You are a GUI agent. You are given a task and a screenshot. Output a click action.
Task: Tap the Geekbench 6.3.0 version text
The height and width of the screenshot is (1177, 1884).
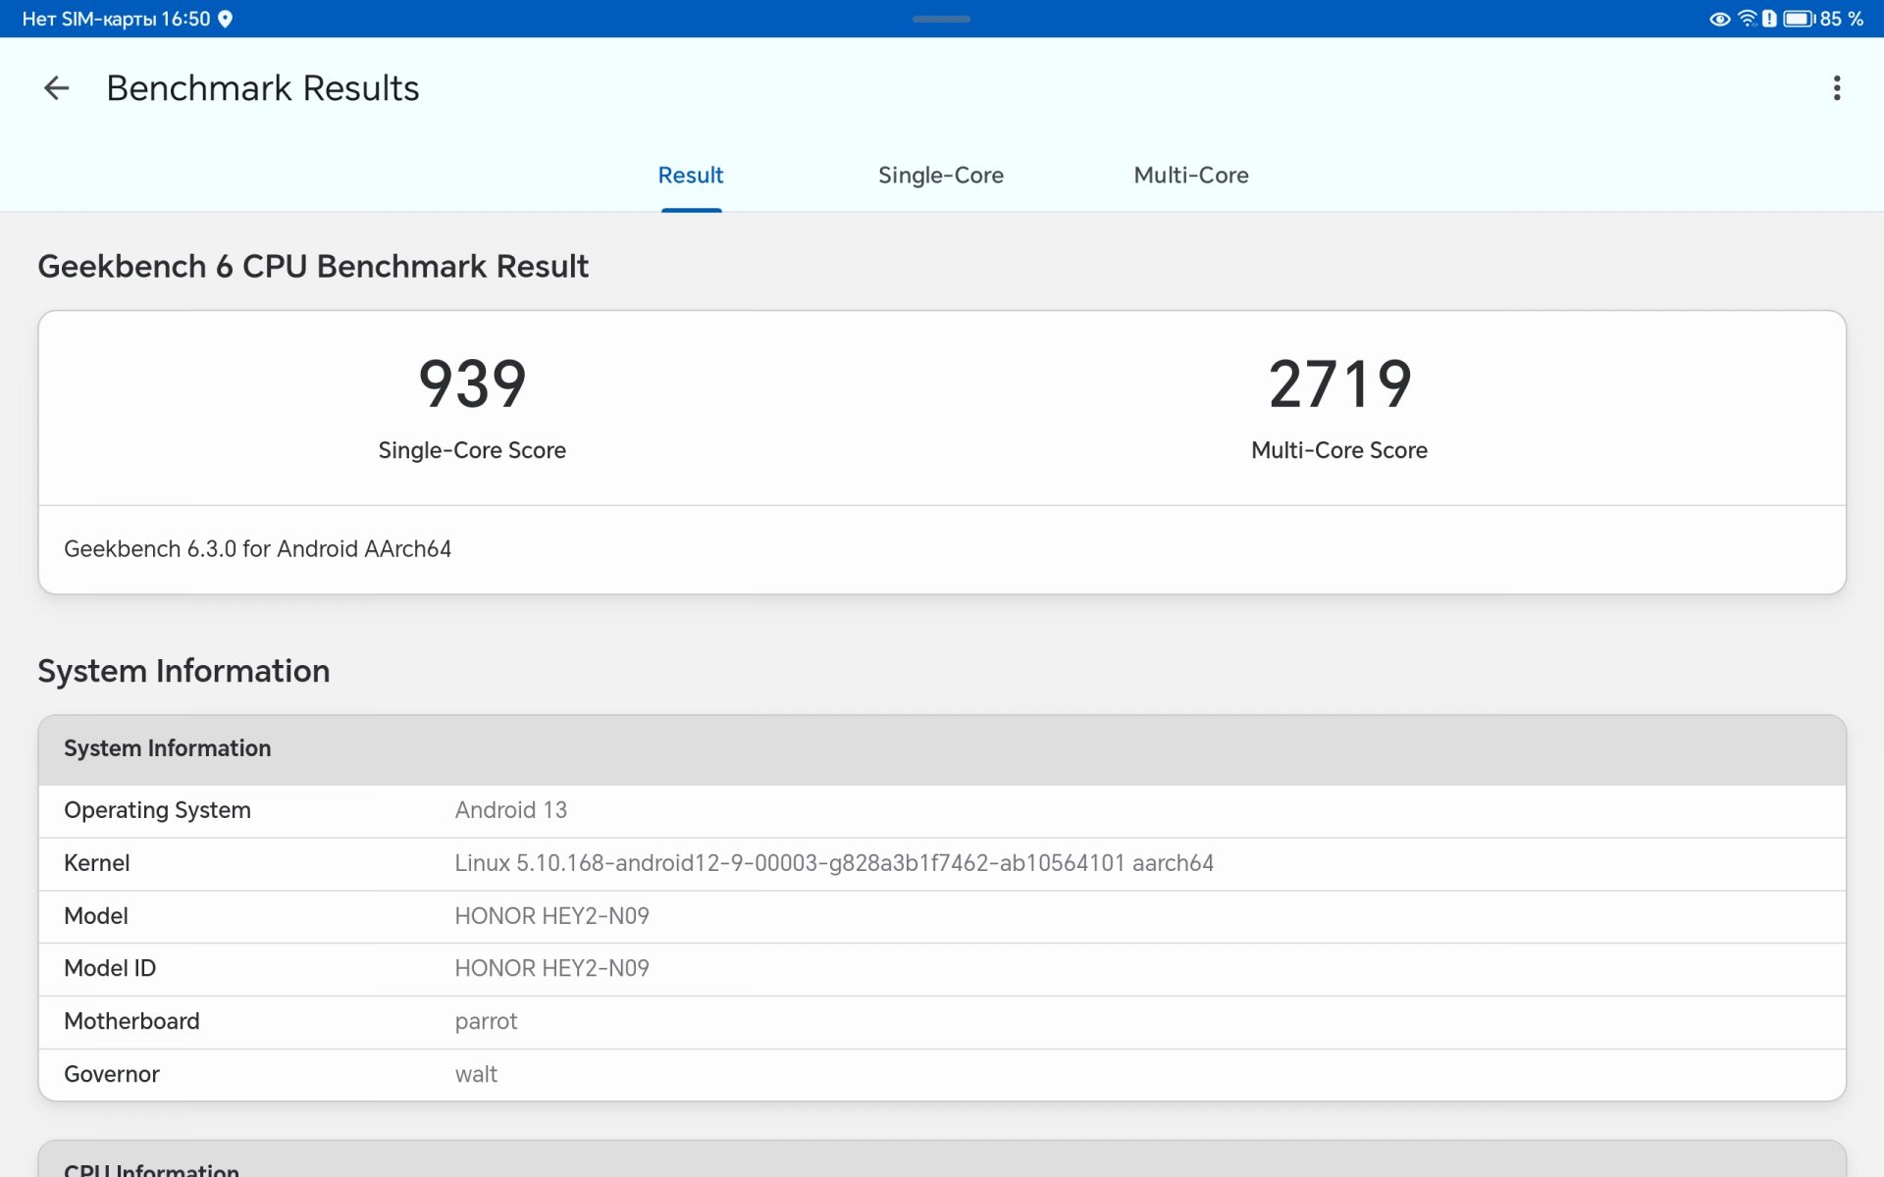coord(257,549)
